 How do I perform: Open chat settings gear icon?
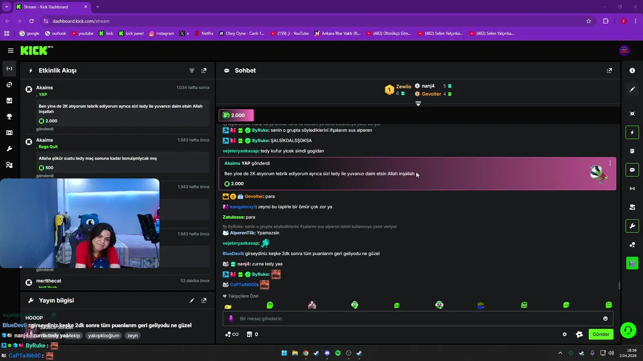click(x=565, y=334)
